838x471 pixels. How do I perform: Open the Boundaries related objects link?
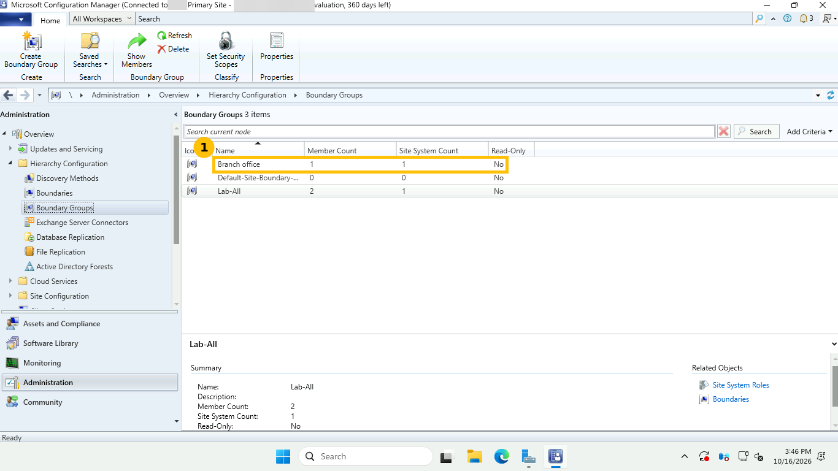point(731,399)
